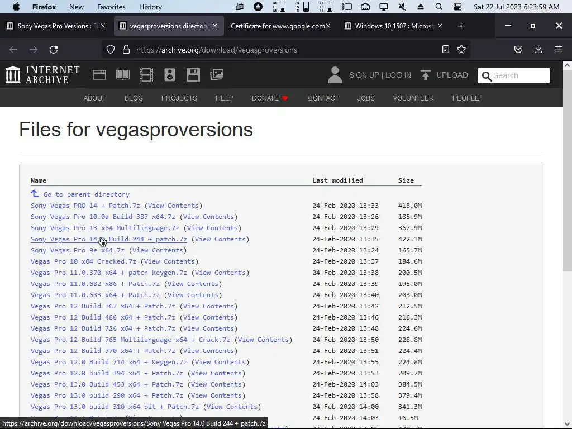572x429 pixels.
Task: View Contents of Sony Vegas Pro 13 x64 Multilinguage.7z
Action: [x=212, y=228]
